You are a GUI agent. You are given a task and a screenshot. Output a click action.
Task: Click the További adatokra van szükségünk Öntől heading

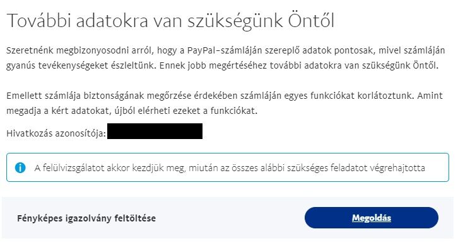[170, 21]
